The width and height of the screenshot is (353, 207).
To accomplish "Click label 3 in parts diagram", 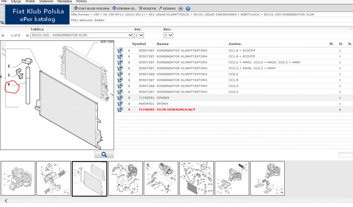I will pos(9,75).
